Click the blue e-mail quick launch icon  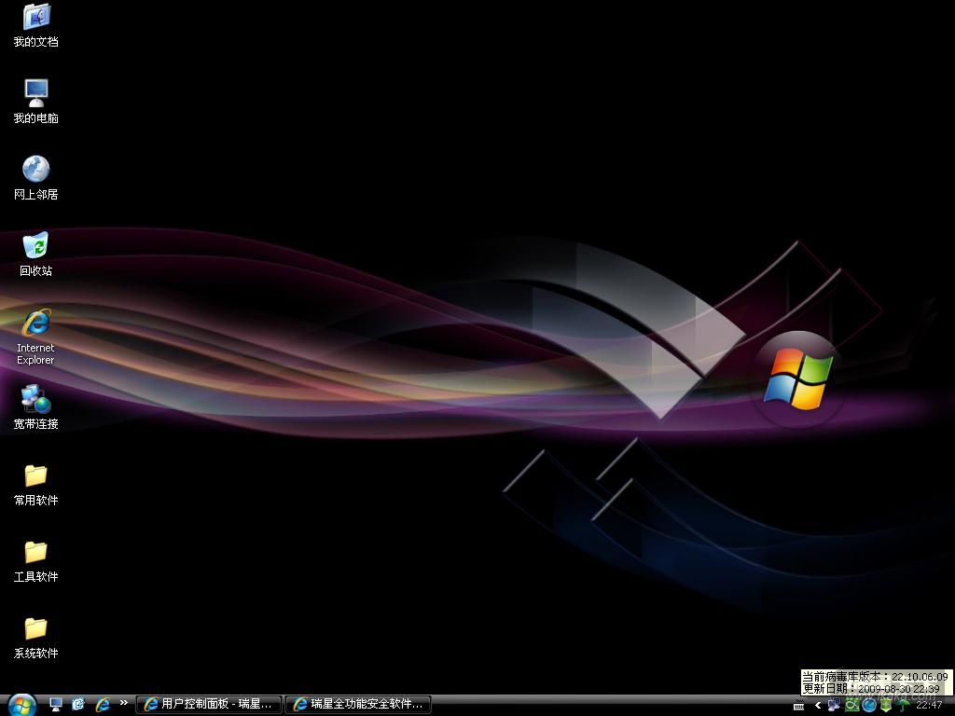(x=78, y=705)
